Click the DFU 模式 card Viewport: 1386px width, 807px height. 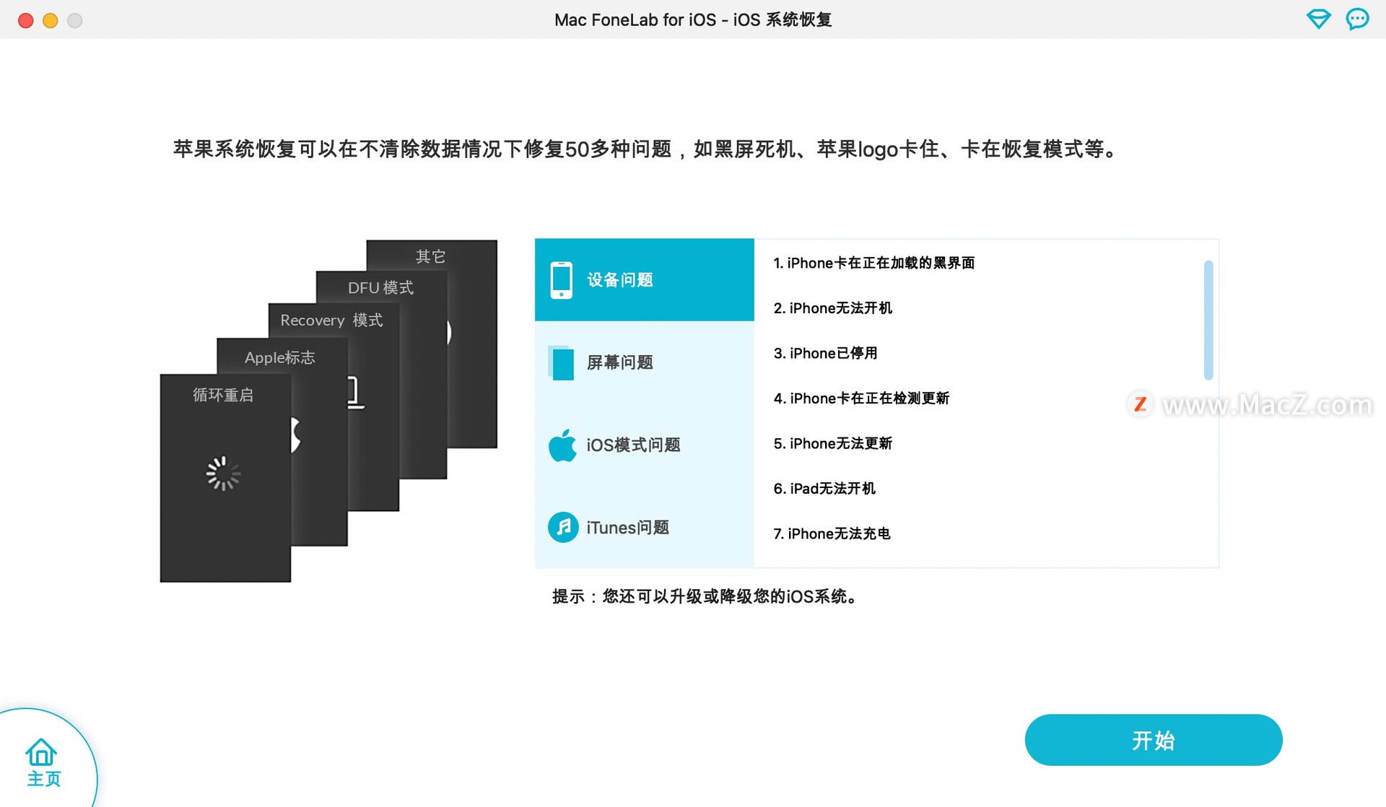pyautogui.click(x=380, y=287)
